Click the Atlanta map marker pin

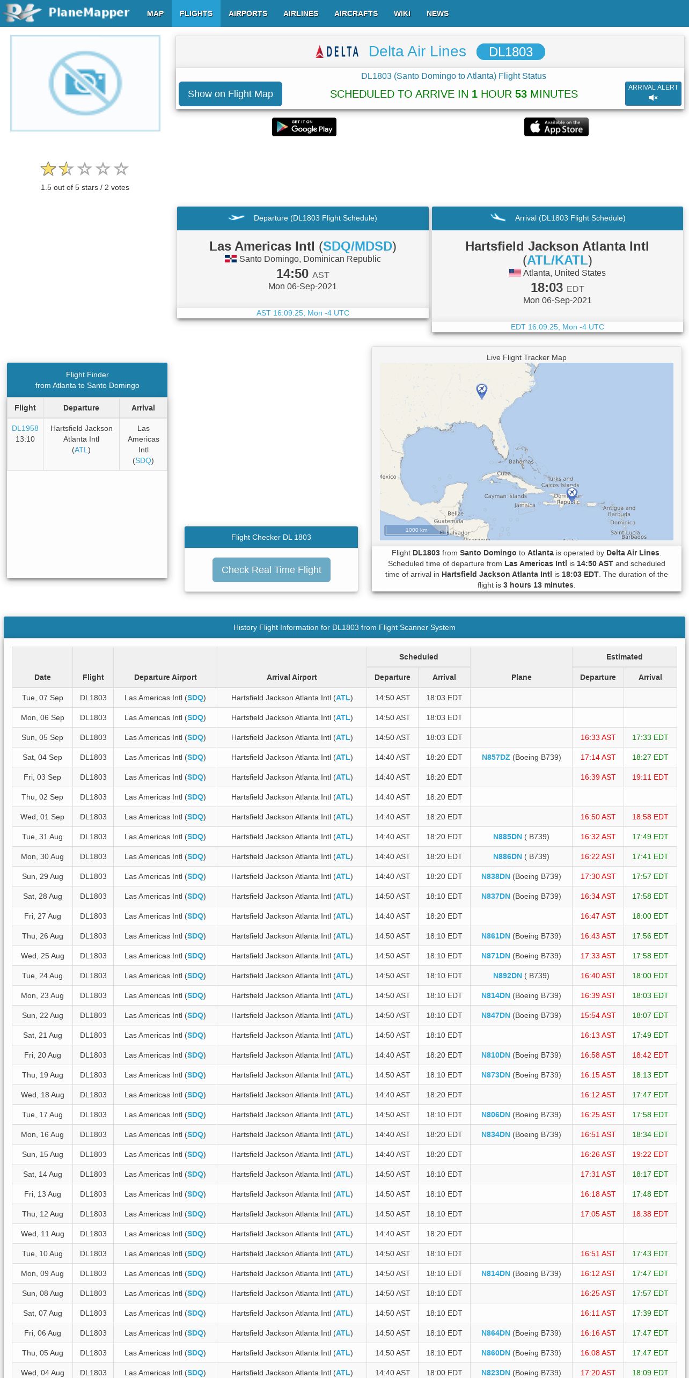(x=482, y=391)
